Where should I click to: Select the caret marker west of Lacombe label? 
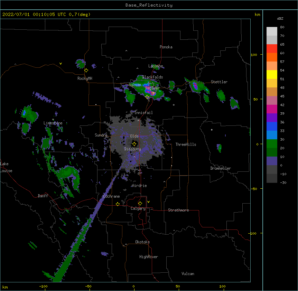tap(137, 68)
